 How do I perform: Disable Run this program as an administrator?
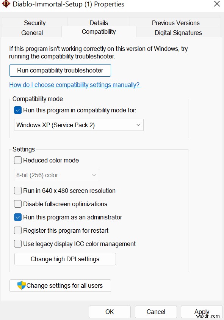click(x=17, y=217)
